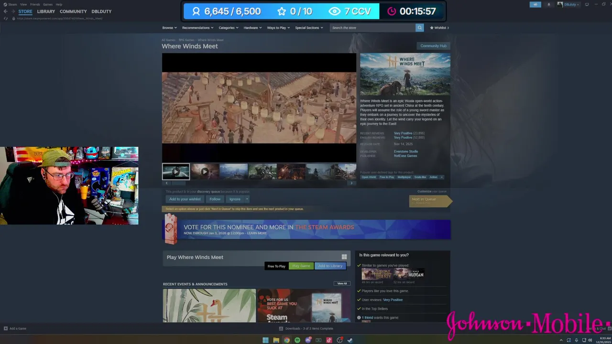The width and height of the screenshot is (612, 344).
Task: Expand the Special Sections dropdown
Action: point(309,28)
